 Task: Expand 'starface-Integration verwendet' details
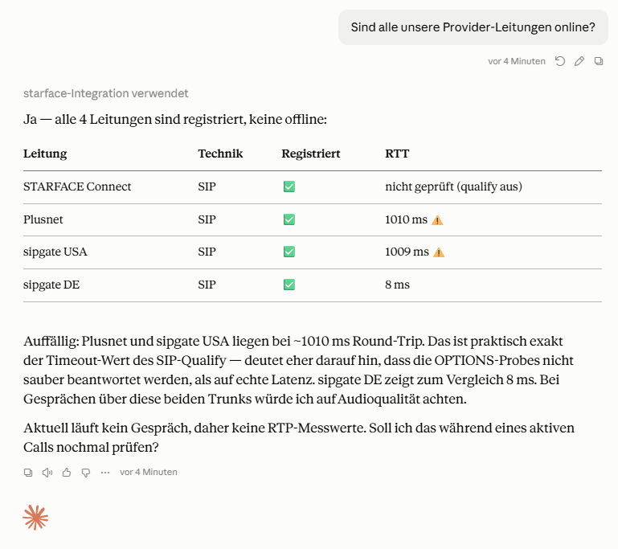[x=105, y=93]
